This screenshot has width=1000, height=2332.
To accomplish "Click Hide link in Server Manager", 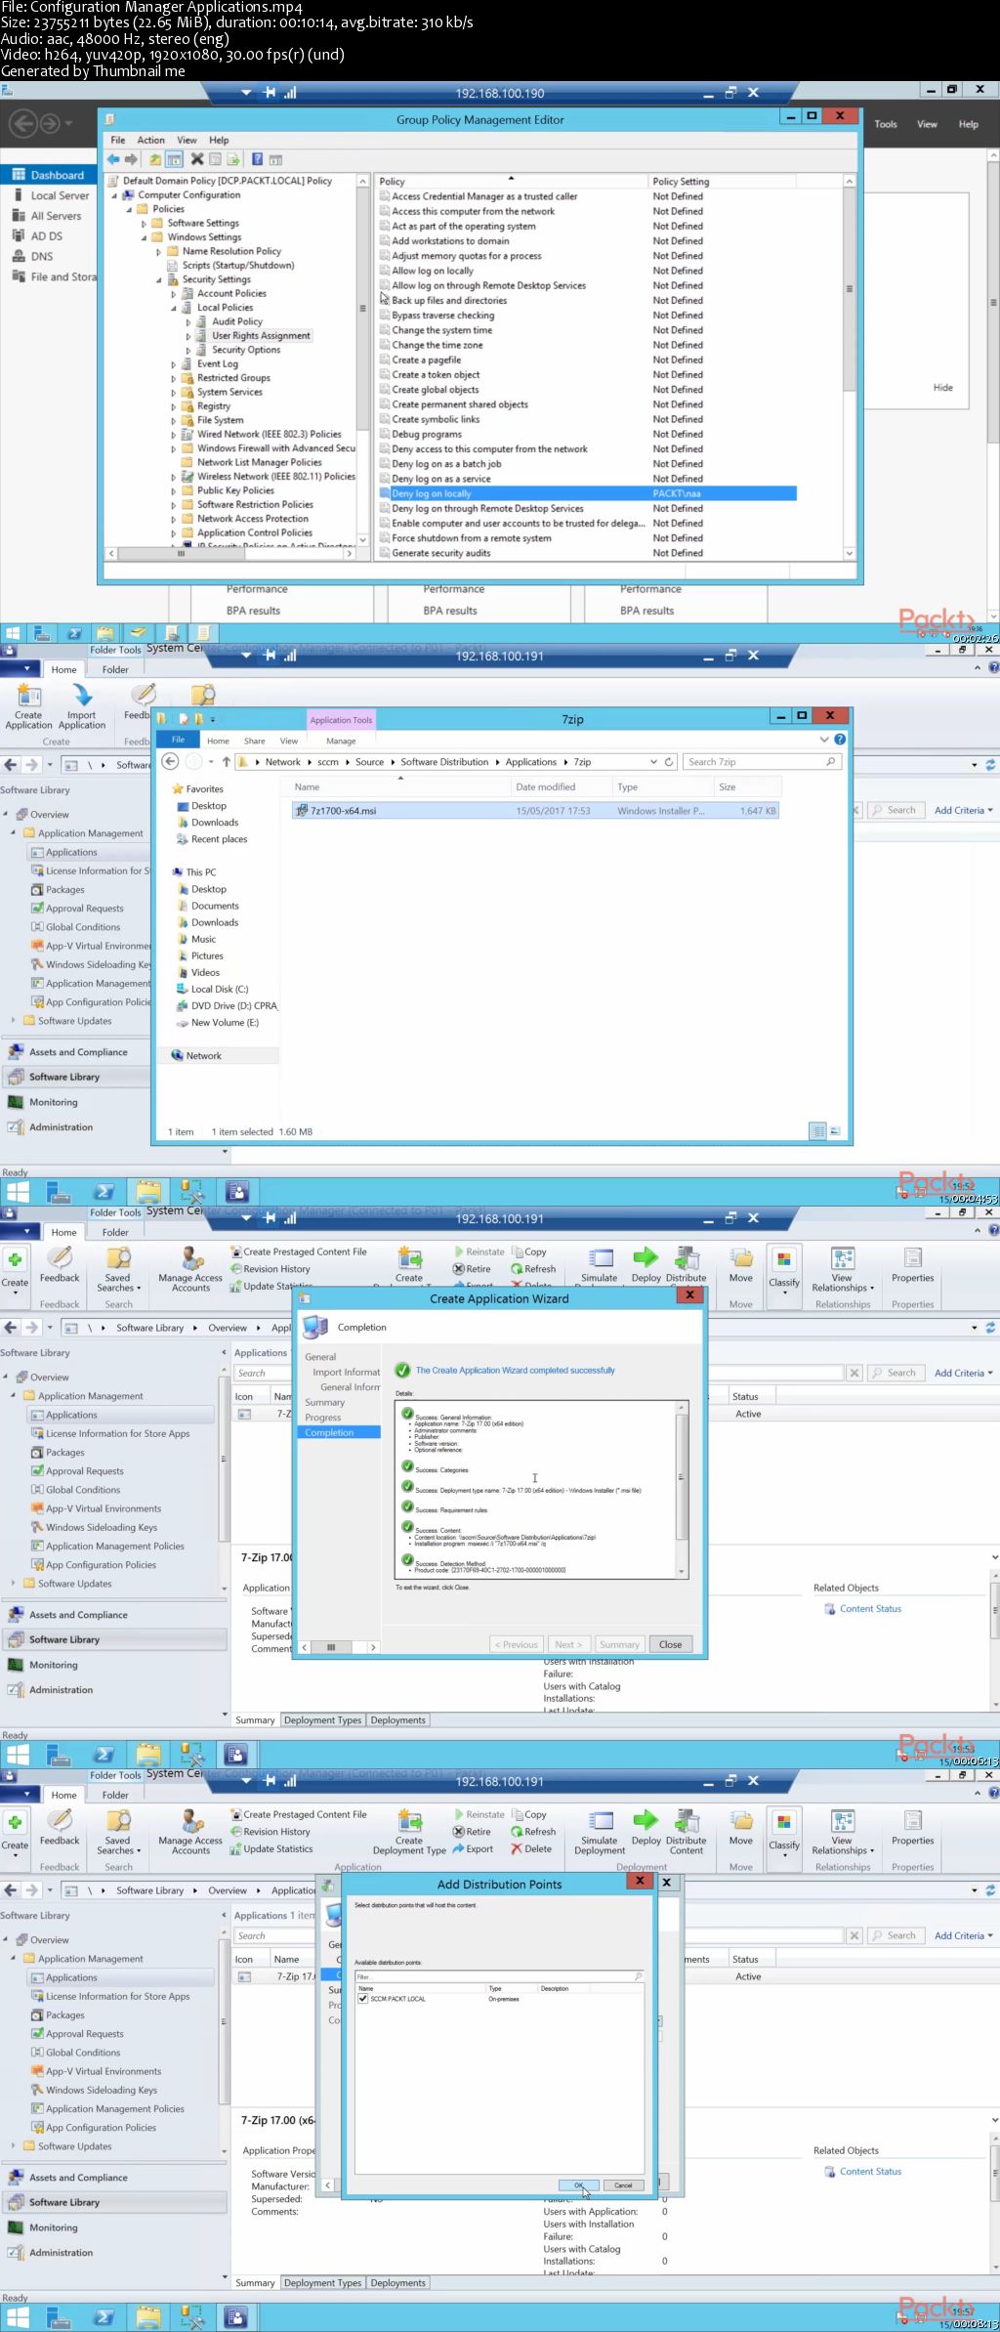I will (942, 388).
